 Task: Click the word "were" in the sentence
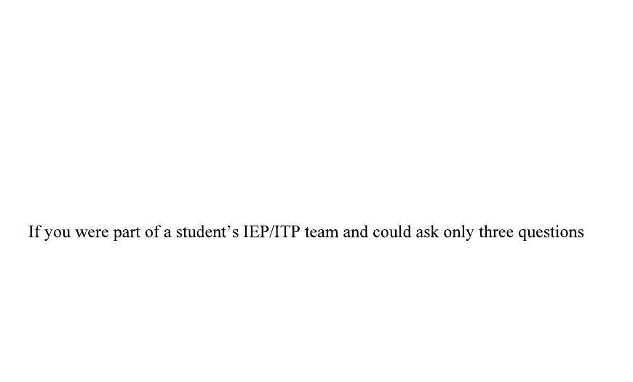(x=92, y=233)
